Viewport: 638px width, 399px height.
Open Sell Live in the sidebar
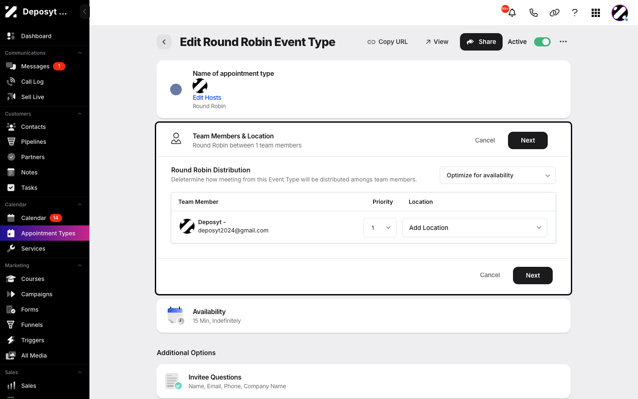45,97
